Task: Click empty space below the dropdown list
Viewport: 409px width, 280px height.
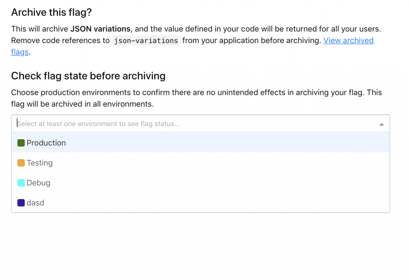Action: pyautogui.click(x=200, y=247)
